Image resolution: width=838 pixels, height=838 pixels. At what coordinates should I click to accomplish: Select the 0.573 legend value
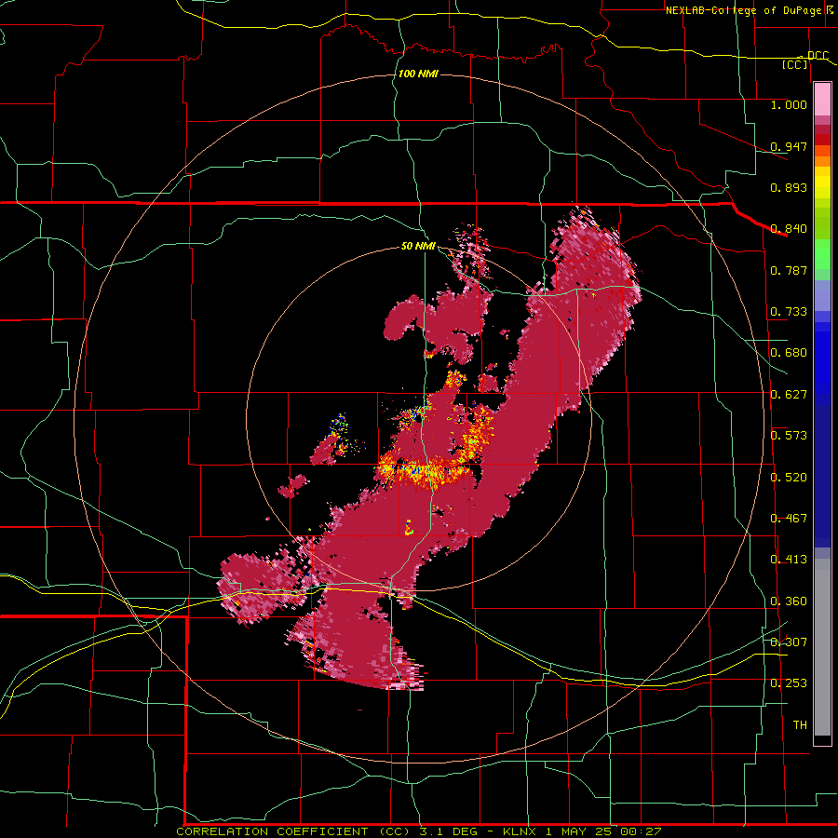[789, 435]
